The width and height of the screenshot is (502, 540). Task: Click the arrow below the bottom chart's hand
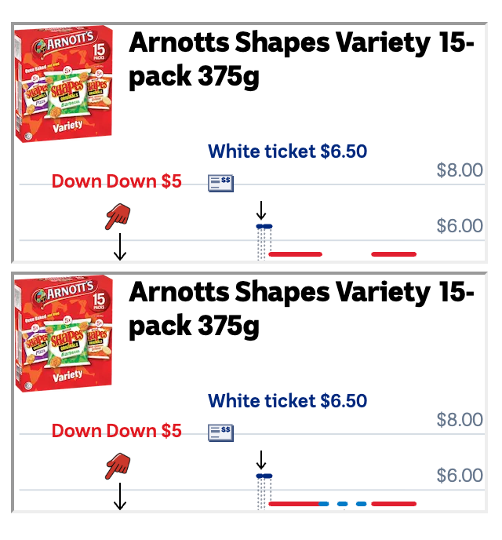[x=120, y=496]
